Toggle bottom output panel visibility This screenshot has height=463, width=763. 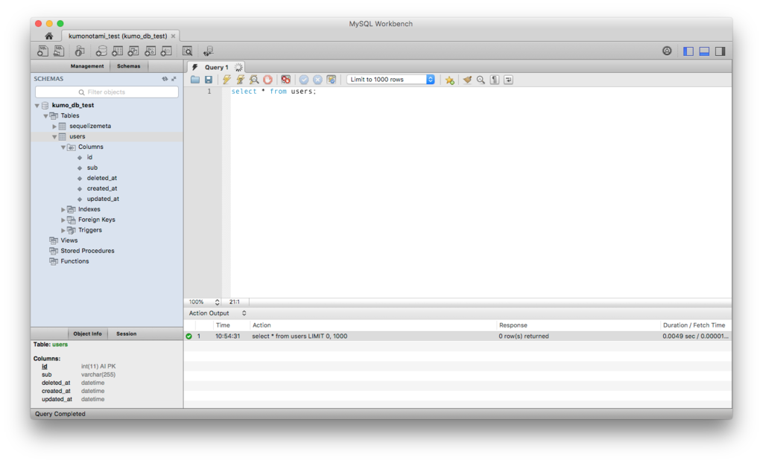[704, 51]
